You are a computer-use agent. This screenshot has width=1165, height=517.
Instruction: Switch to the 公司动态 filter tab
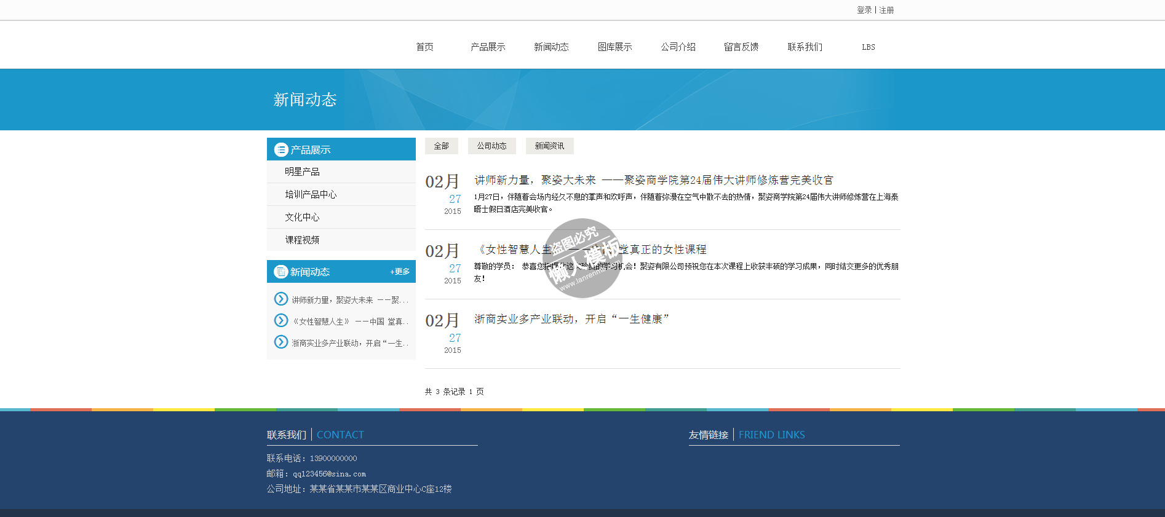tap(491, 146)
